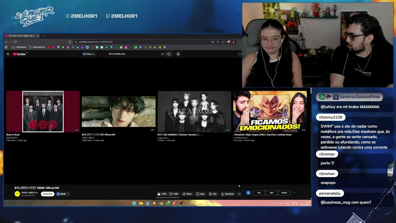Open the zoom magnifier in address bar
The height and width of the screenshot is (223, 396).
tap(218, 42)
